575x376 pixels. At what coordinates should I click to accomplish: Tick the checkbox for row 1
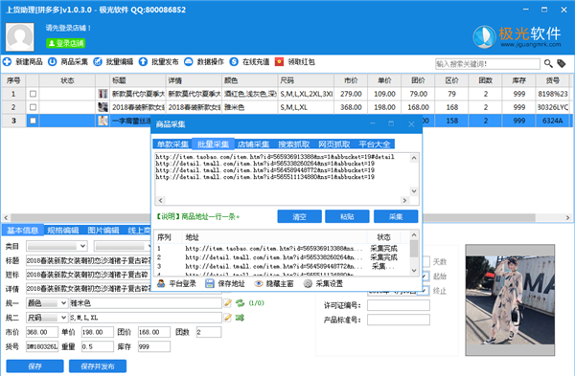pos(33,94)
